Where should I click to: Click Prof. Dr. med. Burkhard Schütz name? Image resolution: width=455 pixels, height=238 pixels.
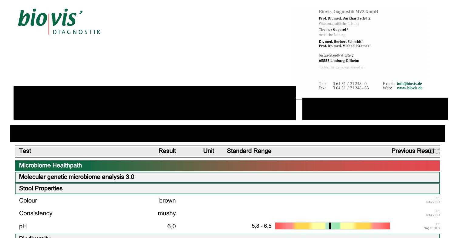click(x=344, y=18)
